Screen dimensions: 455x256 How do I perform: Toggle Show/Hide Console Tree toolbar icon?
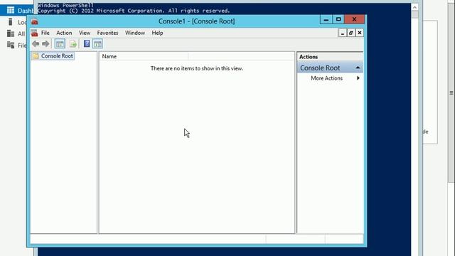(60, 44)
